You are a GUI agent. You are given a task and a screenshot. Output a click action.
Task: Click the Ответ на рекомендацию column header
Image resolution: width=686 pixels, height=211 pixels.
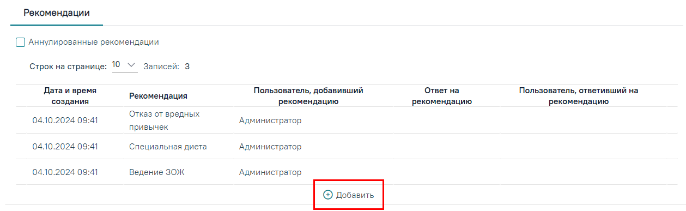442,96
